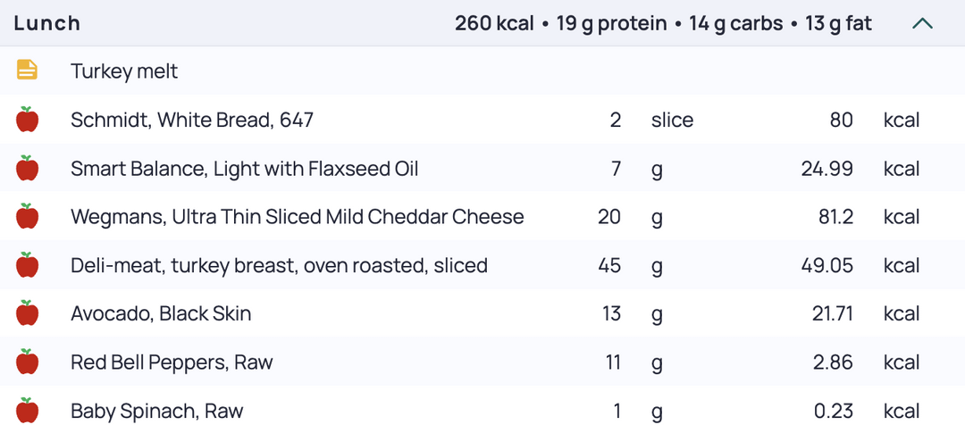Click apple icon beside Baby Spinach
Image resolution: width=965 pixels, height=433 pixels.
click(27, 411)
